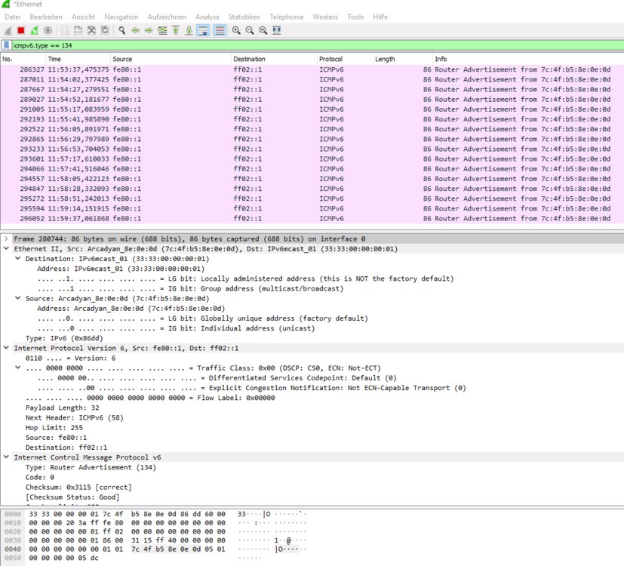Click the icmpv6.type display filter field

tap(302, 45)
